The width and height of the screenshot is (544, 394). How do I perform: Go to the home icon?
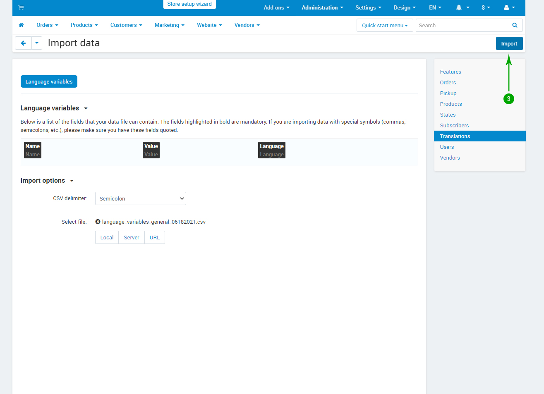[x=22, y=25]
